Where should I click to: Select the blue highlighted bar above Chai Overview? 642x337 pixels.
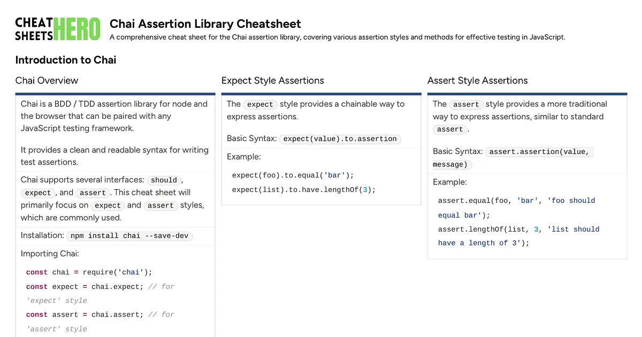(x=116, y=93)
